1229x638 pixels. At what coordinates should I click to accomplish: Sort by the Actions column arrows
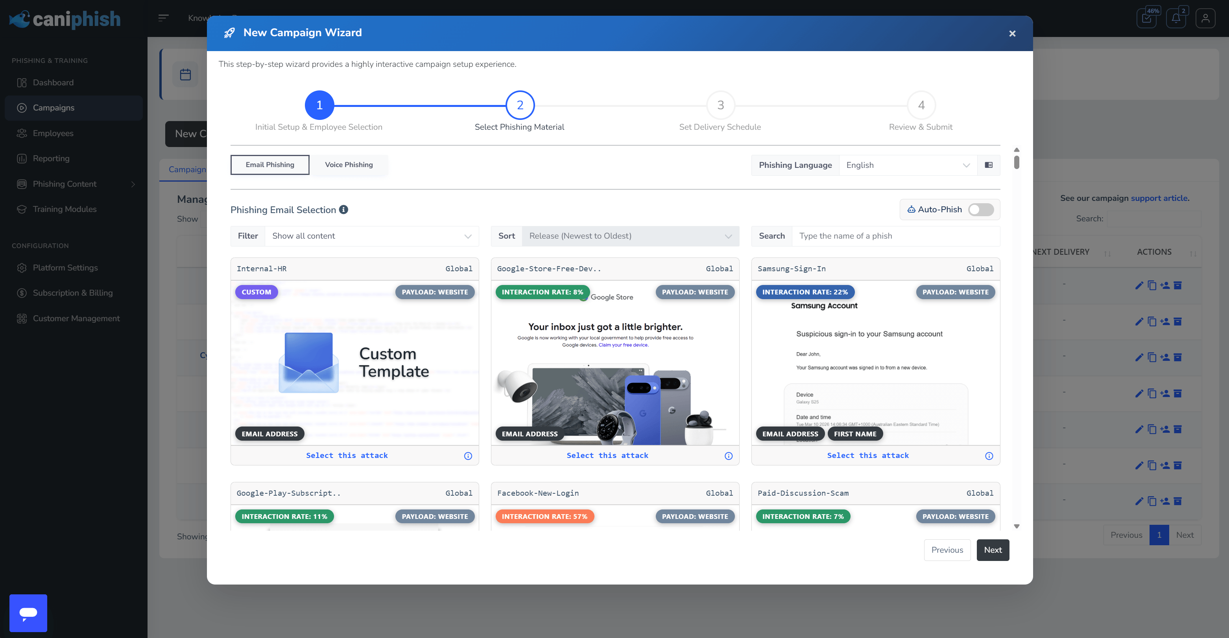pos(1193,254)
